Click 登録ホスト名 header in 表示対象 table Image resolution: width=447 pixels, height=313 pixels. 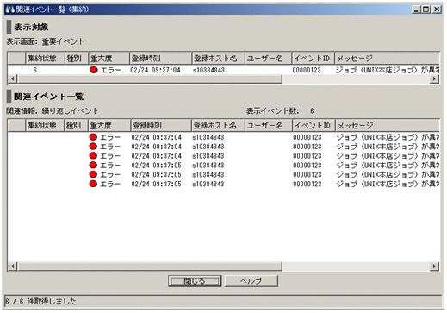pyautogui.click(x=219, y=59)
